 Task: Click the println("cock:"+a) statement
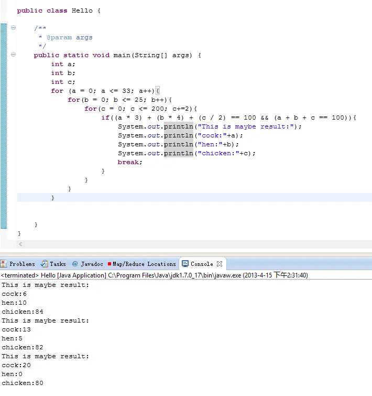click(x=181, y=135)
